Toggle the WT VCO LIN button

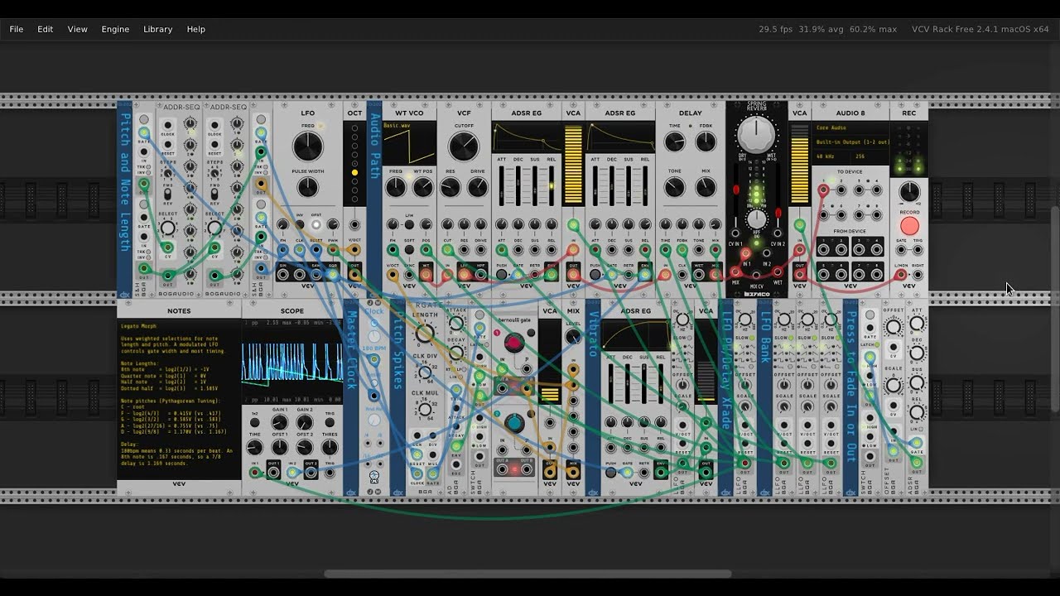click(x=410, y=224)
